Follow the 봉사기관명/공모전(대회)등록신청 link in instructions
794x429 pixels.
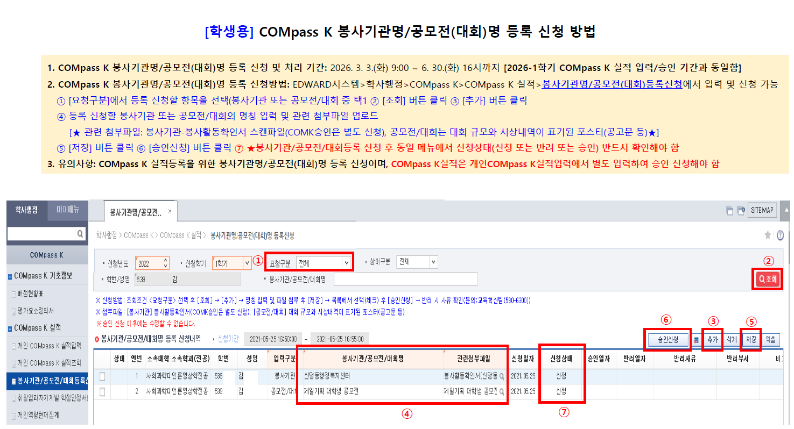point(612,84)
